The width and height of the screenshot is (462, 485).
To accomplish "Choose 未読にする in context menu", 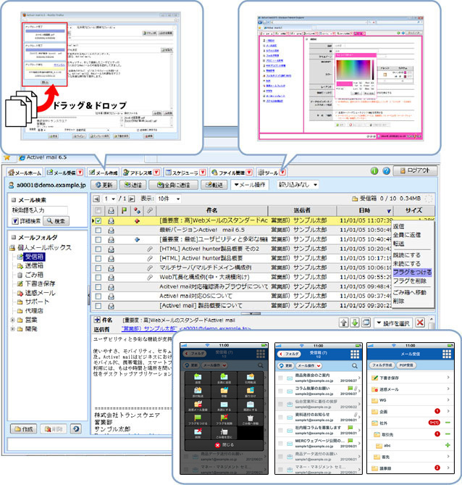I will (x=407, y=264).
